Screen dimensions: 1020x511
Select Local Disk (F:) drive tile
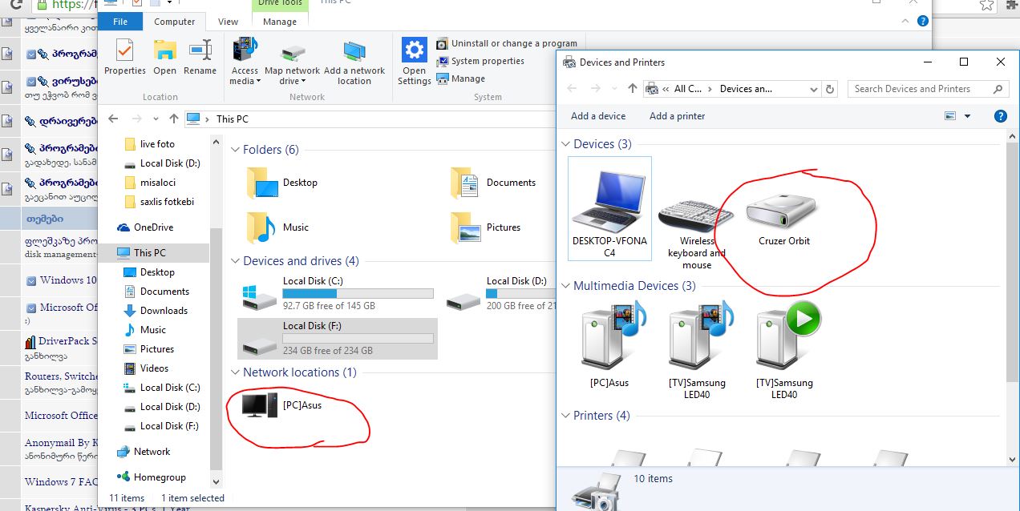338,338
